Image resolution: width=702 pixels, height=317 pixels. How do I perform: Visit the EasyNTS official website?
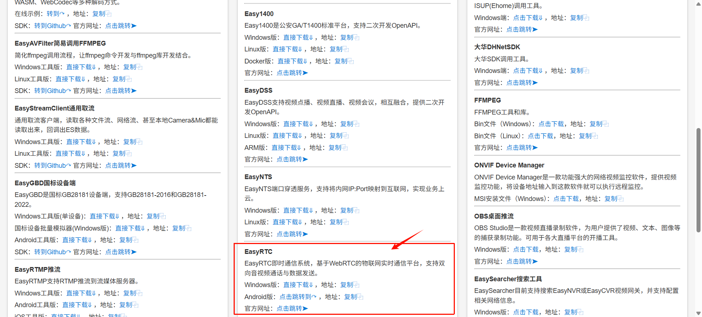[292, 234]
